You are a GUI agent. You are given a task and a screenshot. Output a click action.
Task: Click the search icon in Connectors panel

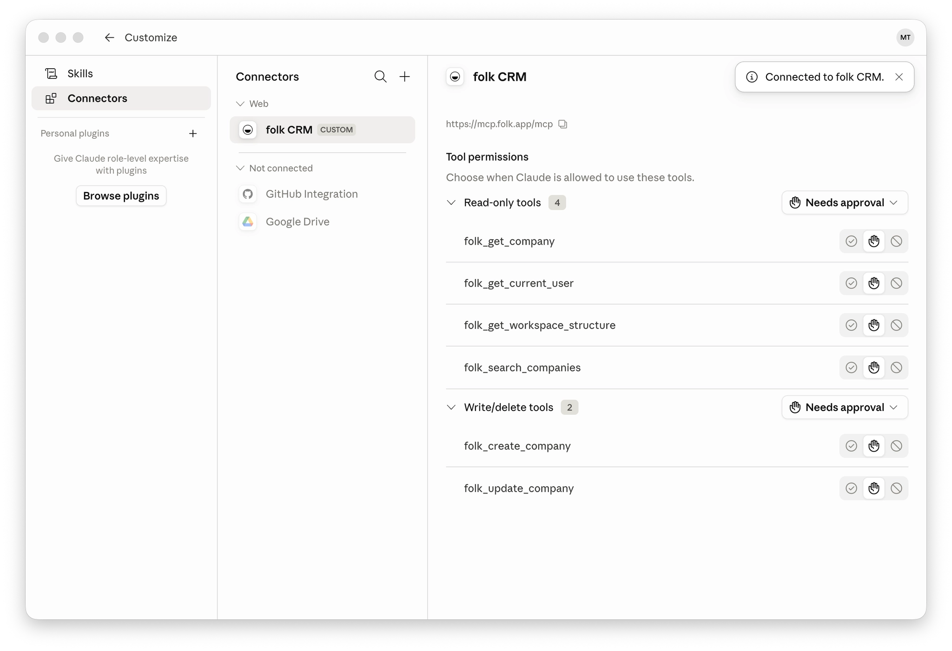(x=380, y=77)
